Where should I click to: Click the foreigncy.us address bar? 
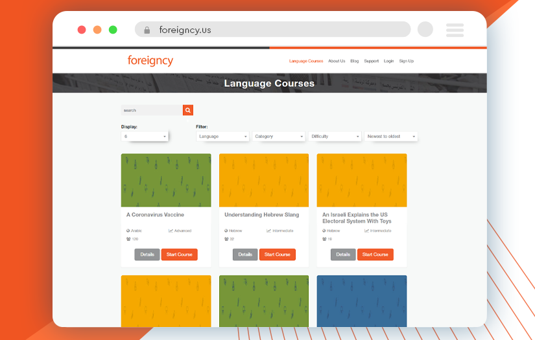point(272,29)
